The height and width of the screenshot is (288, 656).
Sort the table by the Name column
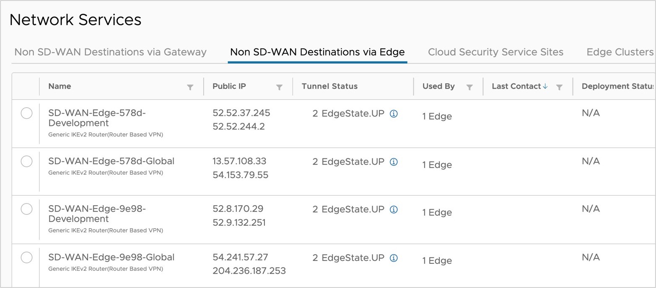pos(60,87)
